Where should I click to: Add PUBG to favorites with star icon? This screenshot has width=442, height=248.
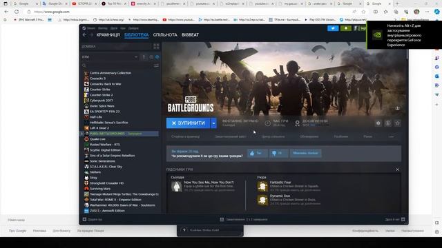tap(398, 123)
